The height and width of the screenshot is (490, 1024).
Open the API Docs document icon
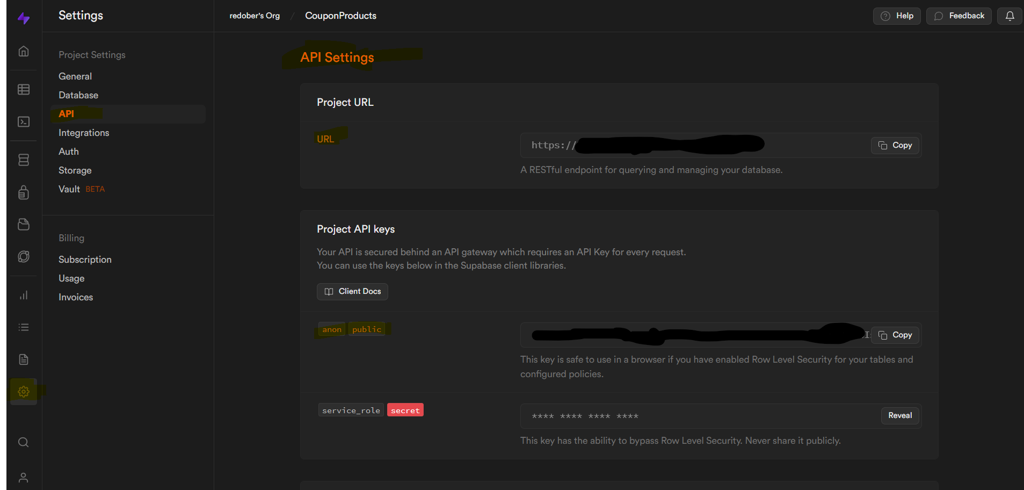(x=24, y=359)
